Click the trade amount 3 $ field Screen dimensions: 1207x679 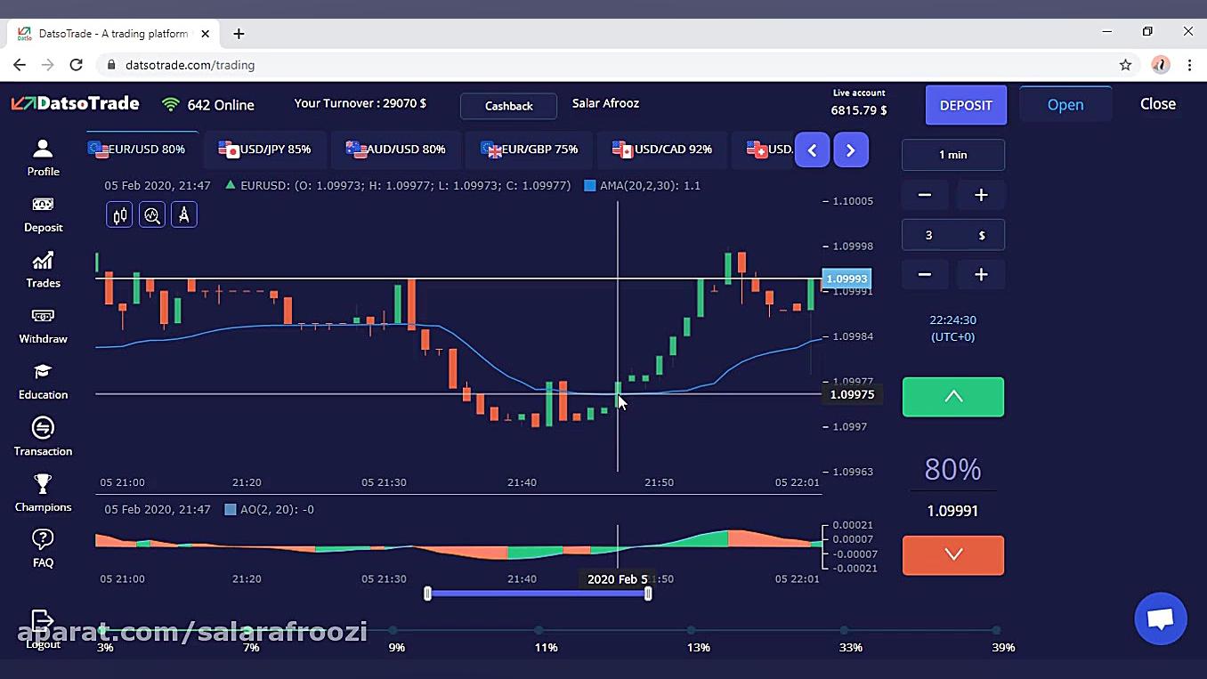tap(953, 235)
